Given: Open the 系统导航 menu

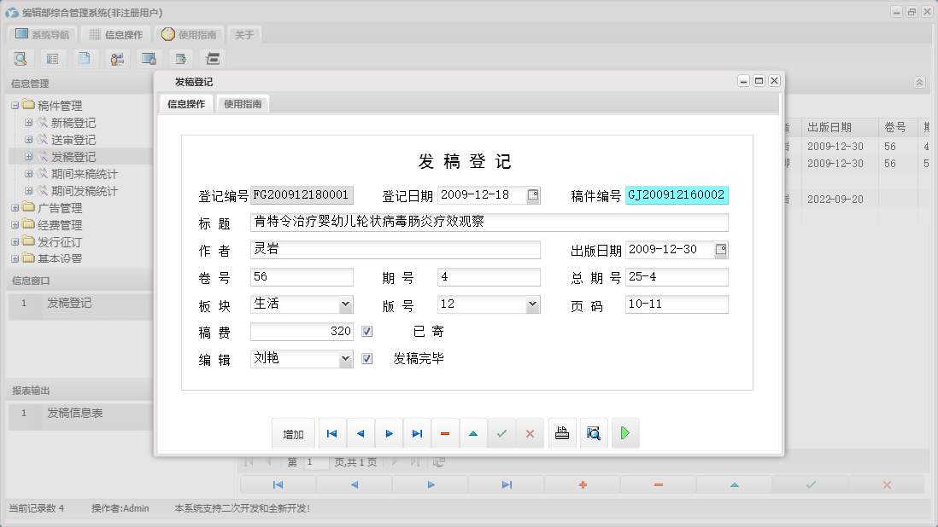Looking at the screenshot, I should [x=41, y=34].
